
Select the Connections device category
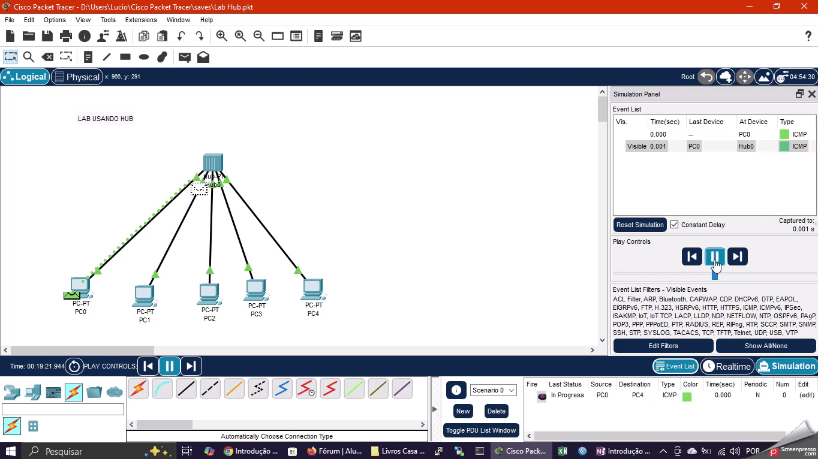point(74,392)
